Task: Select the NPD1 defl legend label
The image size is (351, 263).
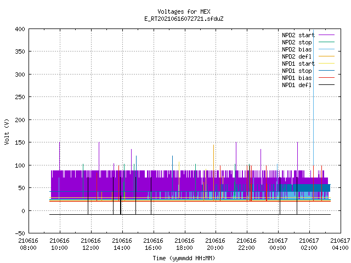Action: [297, 85]
